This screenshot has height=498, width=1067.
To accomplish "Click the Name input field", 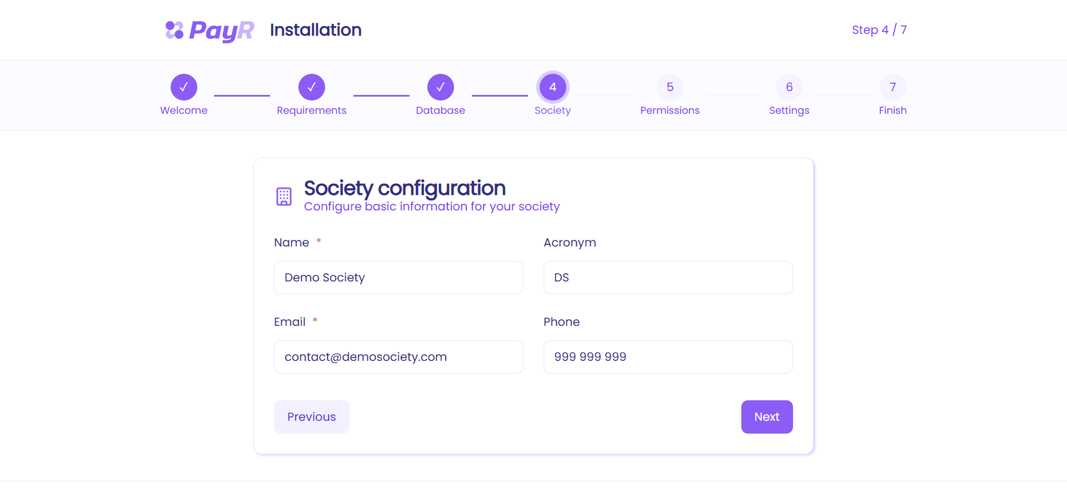I will tap(398, 278).
